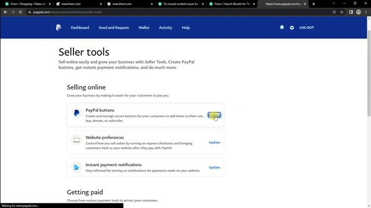This screenshot has height=208, width=371.
Task: Close the PayPal tab
Action: 305,4
